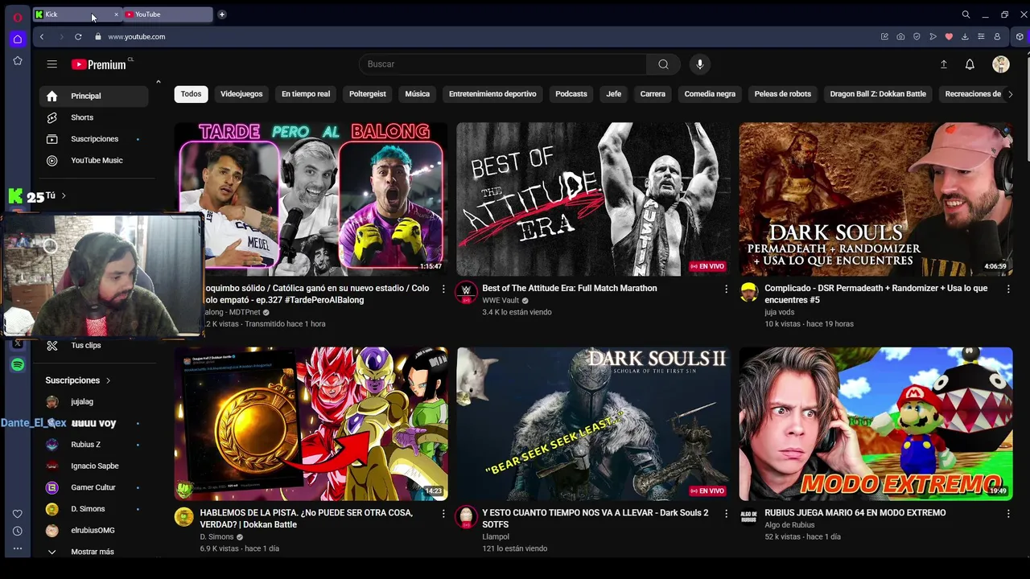Open Opera sidebar favorites heart icon
The height and width of the screenshot is (579, 1030).
17,514
